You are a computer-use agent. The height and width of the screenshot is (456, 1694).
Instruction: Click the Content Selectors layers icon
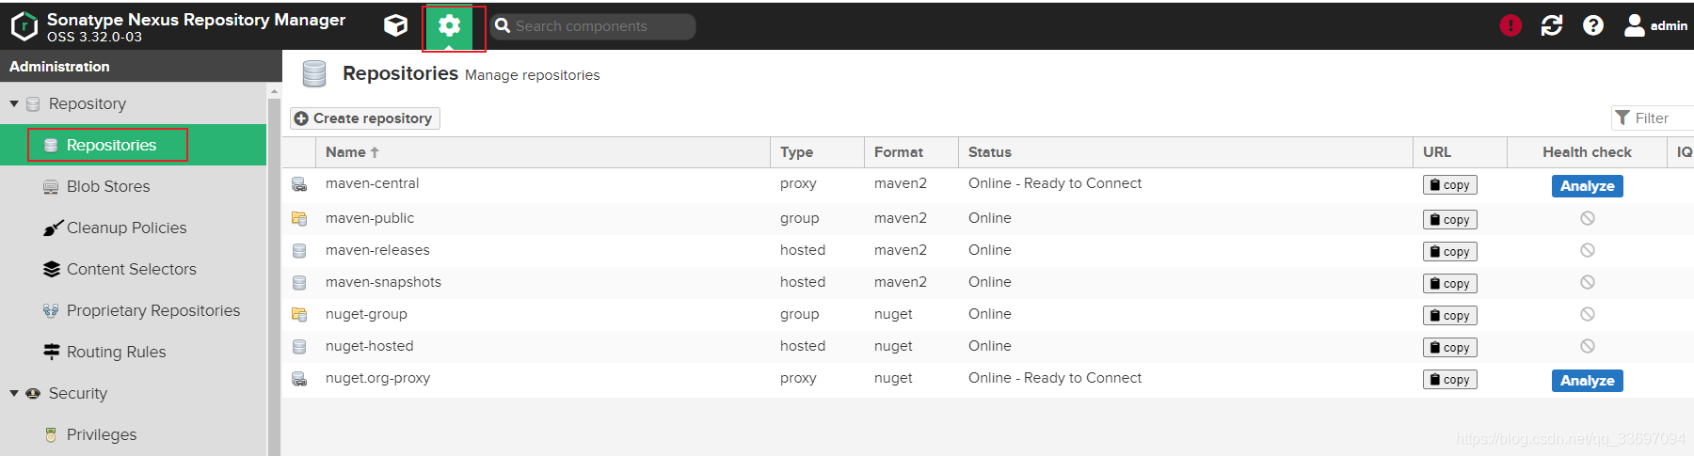(52, 269)
